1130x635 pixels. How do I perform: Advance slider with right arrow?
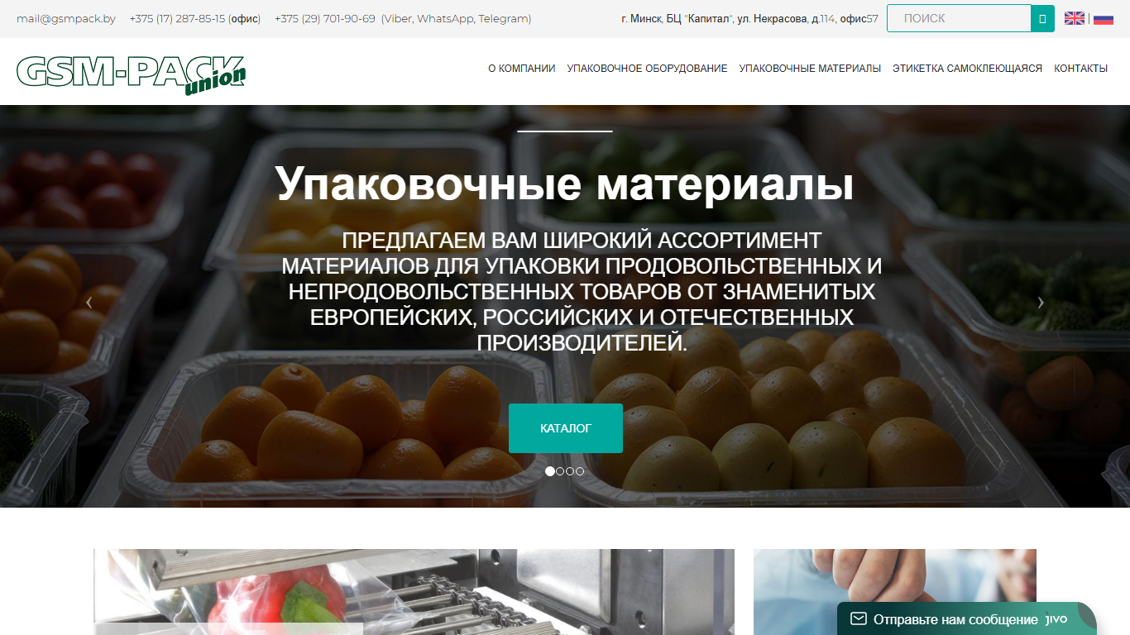point(1041,303)
